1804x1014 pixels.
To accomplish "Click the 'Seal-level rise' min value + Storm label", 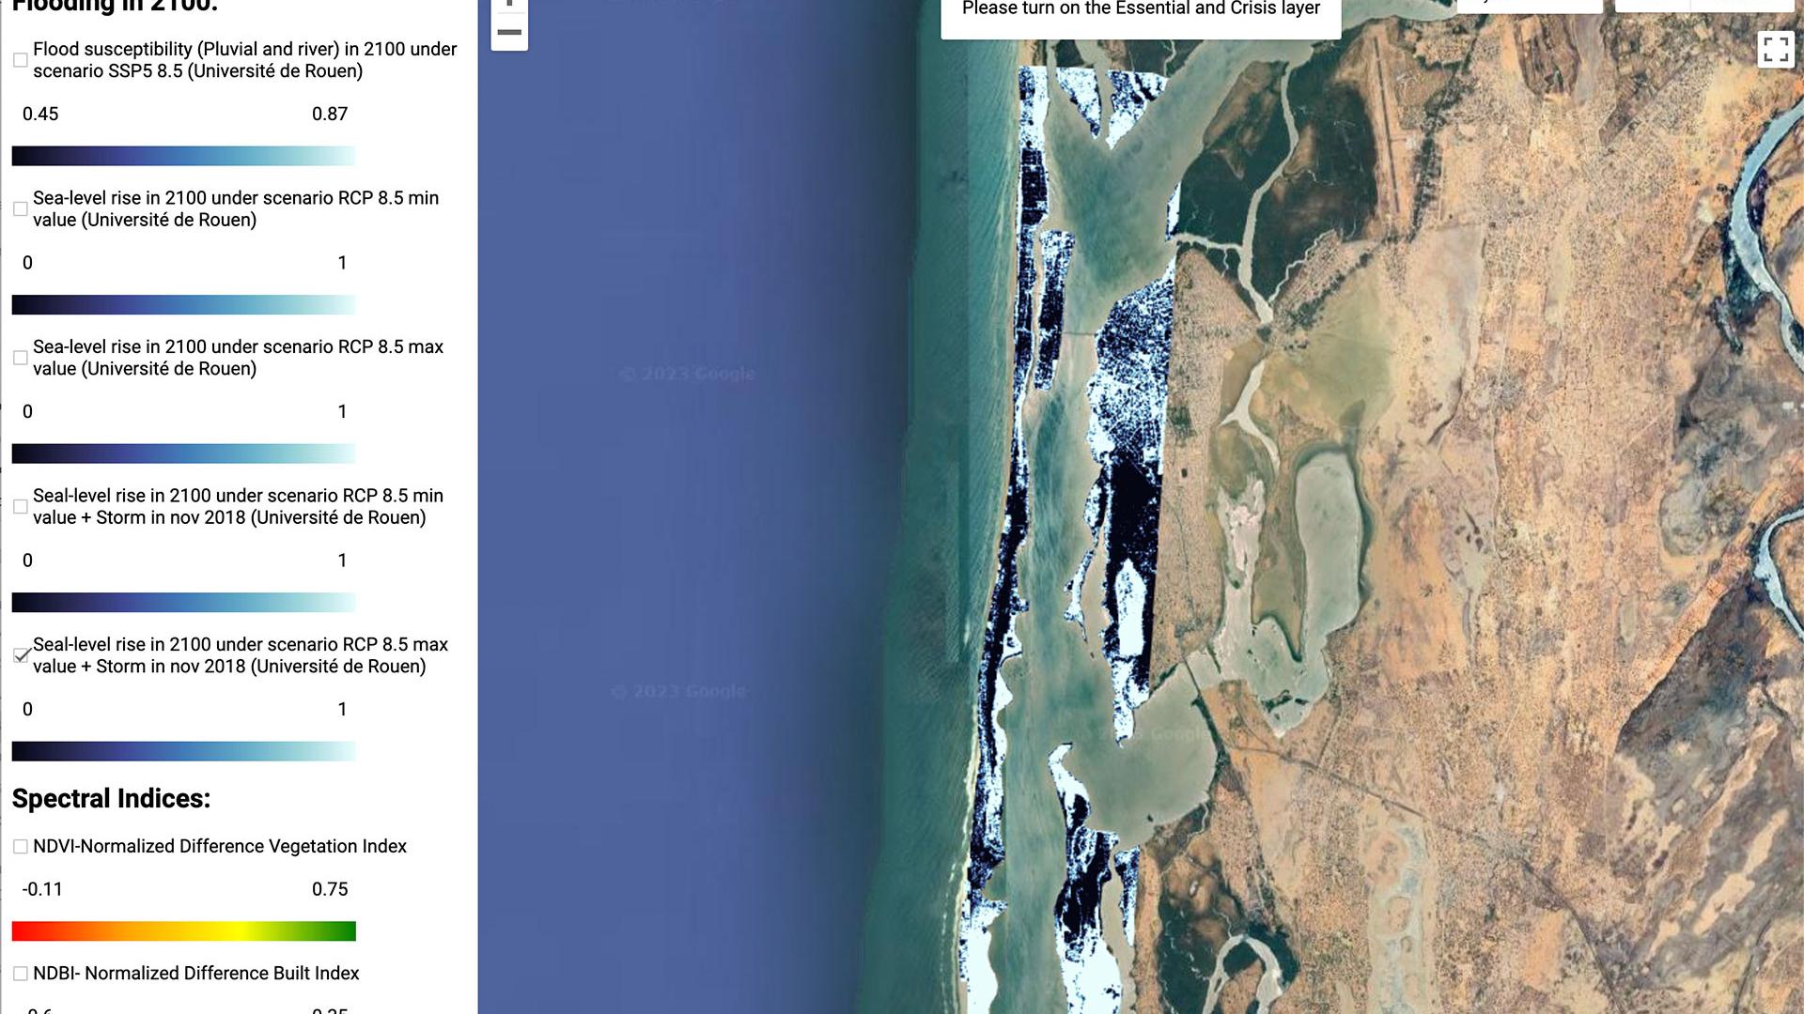I will coord(238,507).
